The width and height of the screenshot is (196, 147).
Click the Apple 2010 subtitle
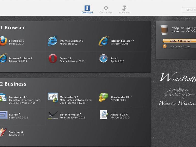pyautogui.click(x=117, y=61)
